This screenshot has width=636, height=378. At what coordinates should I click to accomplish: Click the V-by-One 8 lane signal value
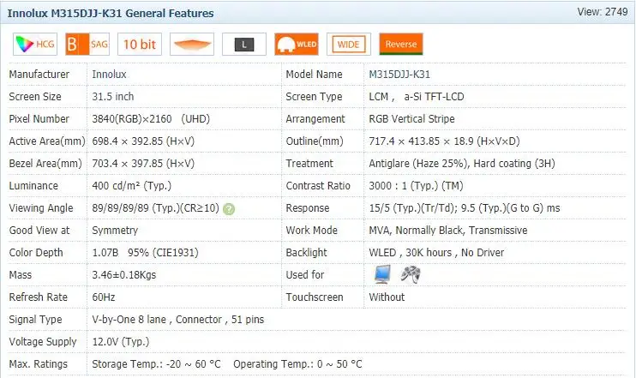pos(178,320)
